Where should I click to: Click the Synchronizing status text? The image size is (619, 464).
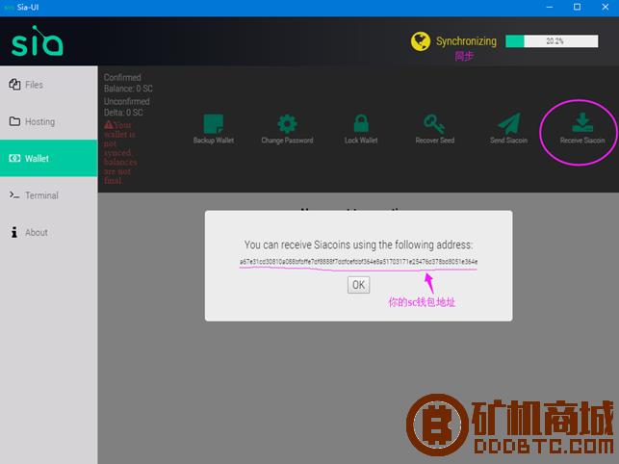[466, 41]
